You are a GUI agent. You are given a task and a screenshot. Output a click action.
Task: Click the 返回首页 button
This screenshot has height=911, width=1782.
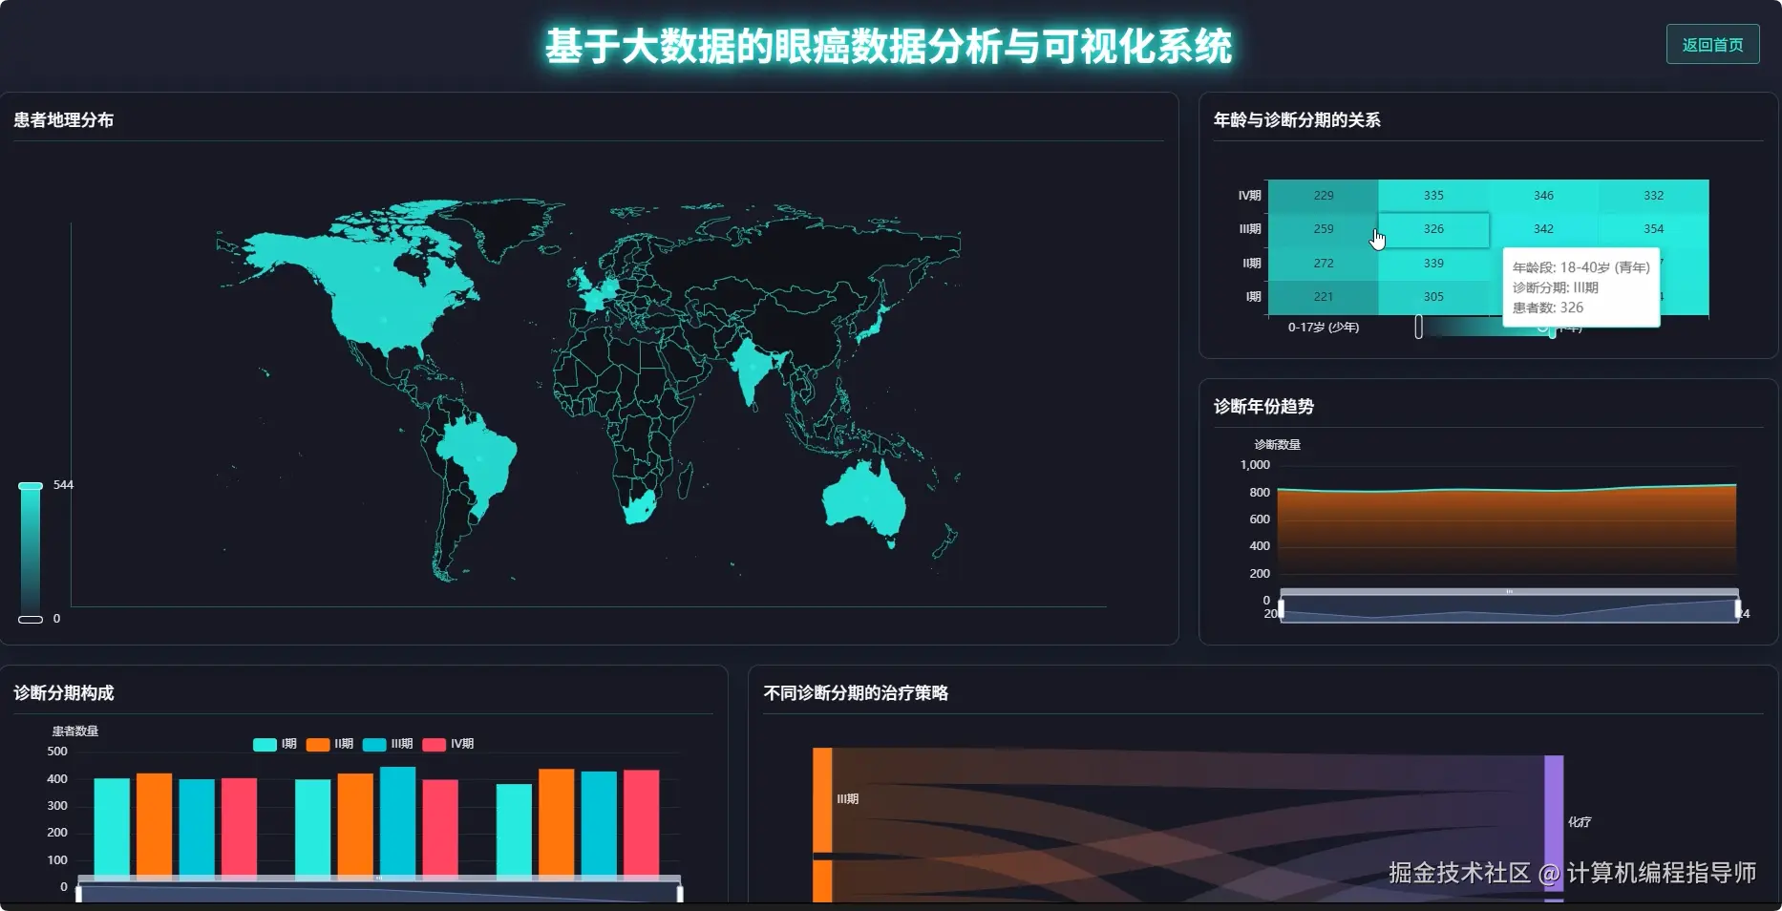(x=1712, y=45)
